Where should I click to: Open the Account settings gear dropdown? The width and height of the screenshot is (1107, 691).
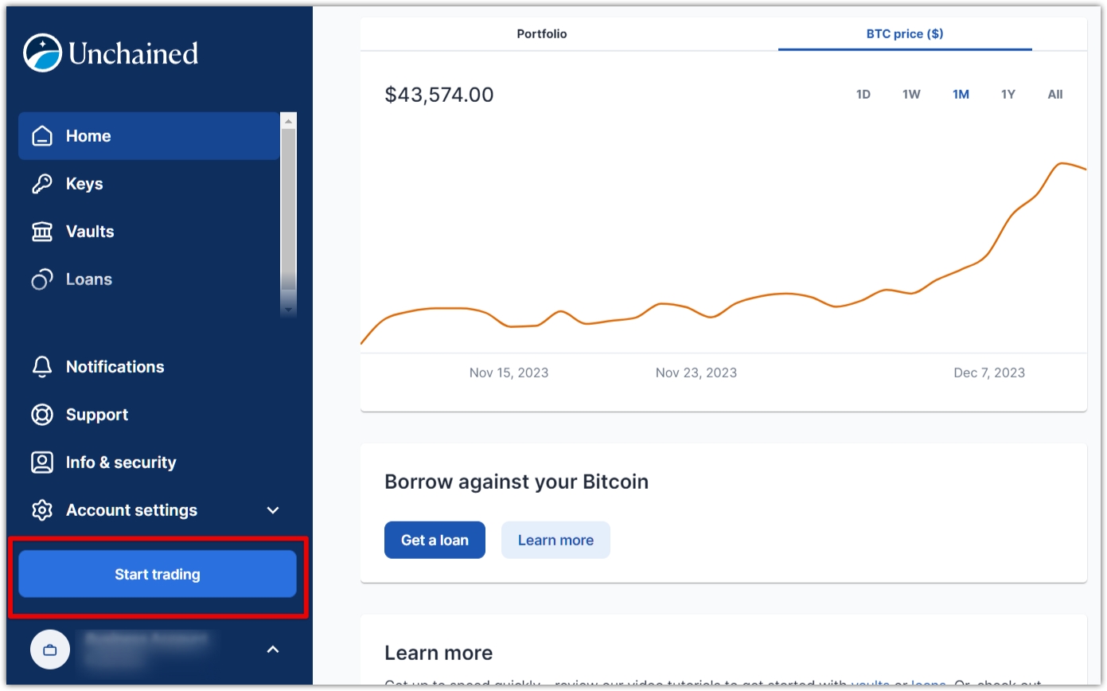tap(42, 510)
